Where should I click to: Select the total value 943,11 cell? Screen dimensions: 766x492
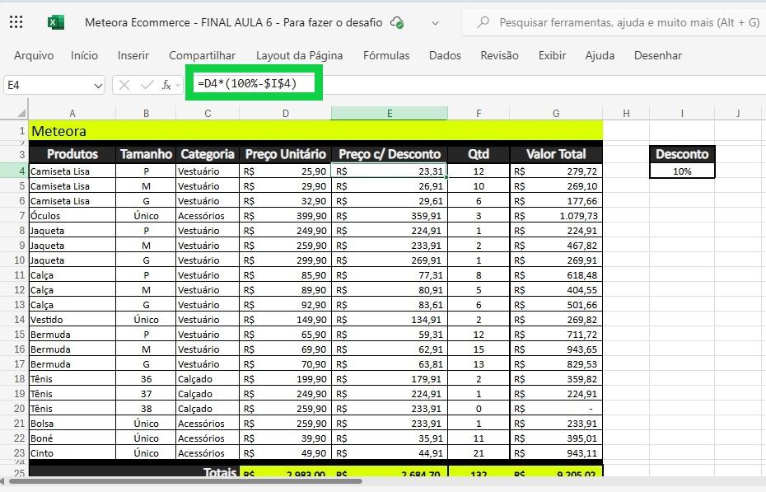pyautogui.click(x=556, y=453)
